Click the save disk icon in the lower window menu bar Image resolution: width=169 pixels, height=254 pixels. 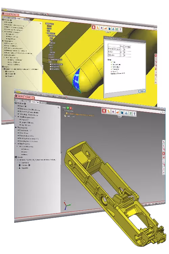tap(60, 97)
